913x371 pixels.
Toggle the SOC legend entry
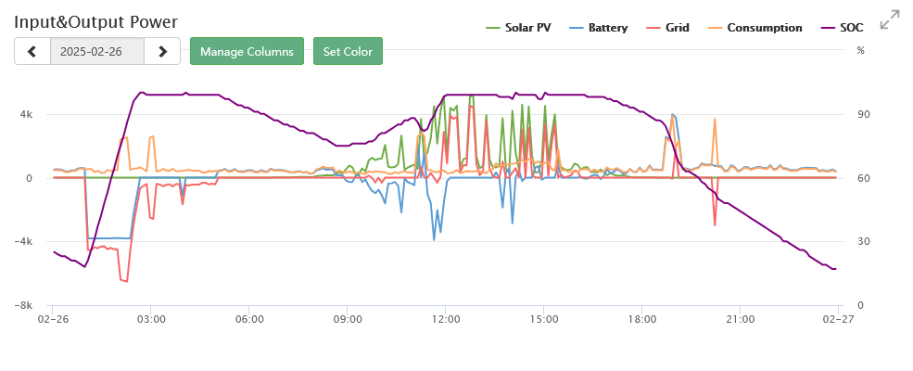(851, 28)
